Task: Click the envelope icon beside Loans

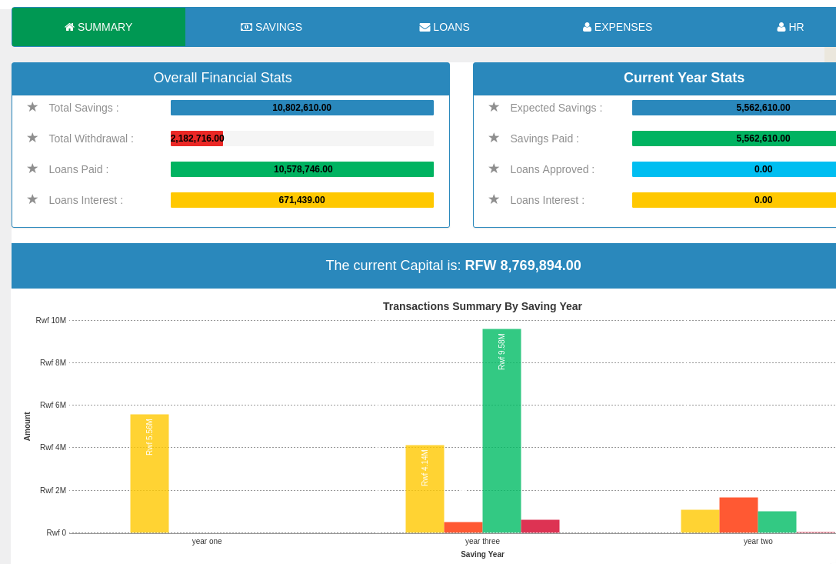Action: pyautogui.click(x=425, y=27)
